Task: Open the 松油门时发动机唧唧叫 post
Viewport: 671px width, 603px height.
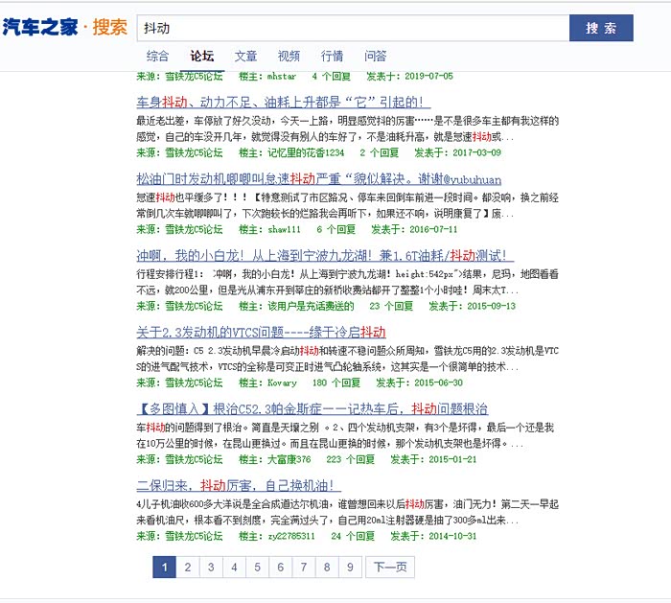Action: coord(332,179)
